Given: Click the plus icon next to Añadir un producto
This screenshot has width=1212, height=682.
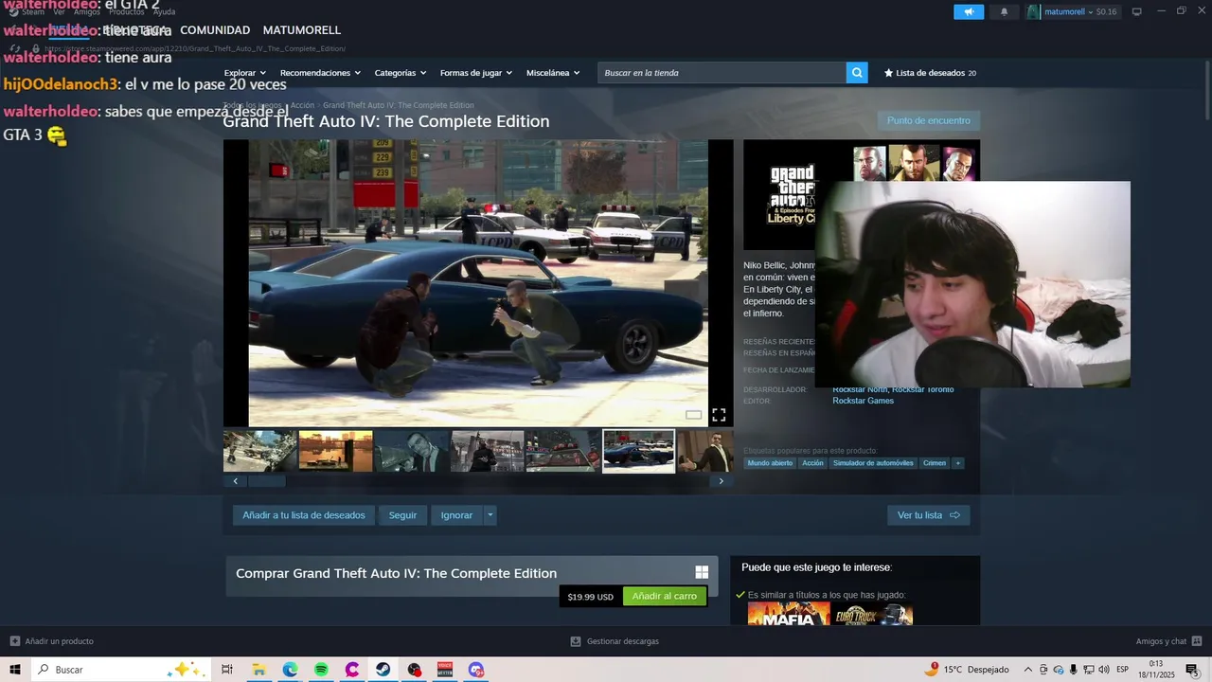Looking at the screenshot, I should [14, 641].
